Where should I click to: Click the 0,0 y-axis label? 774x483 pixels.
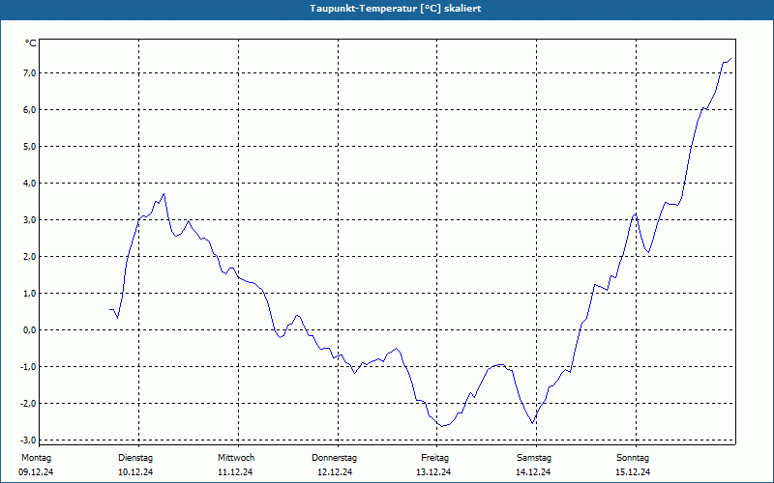tap(30, 330)
